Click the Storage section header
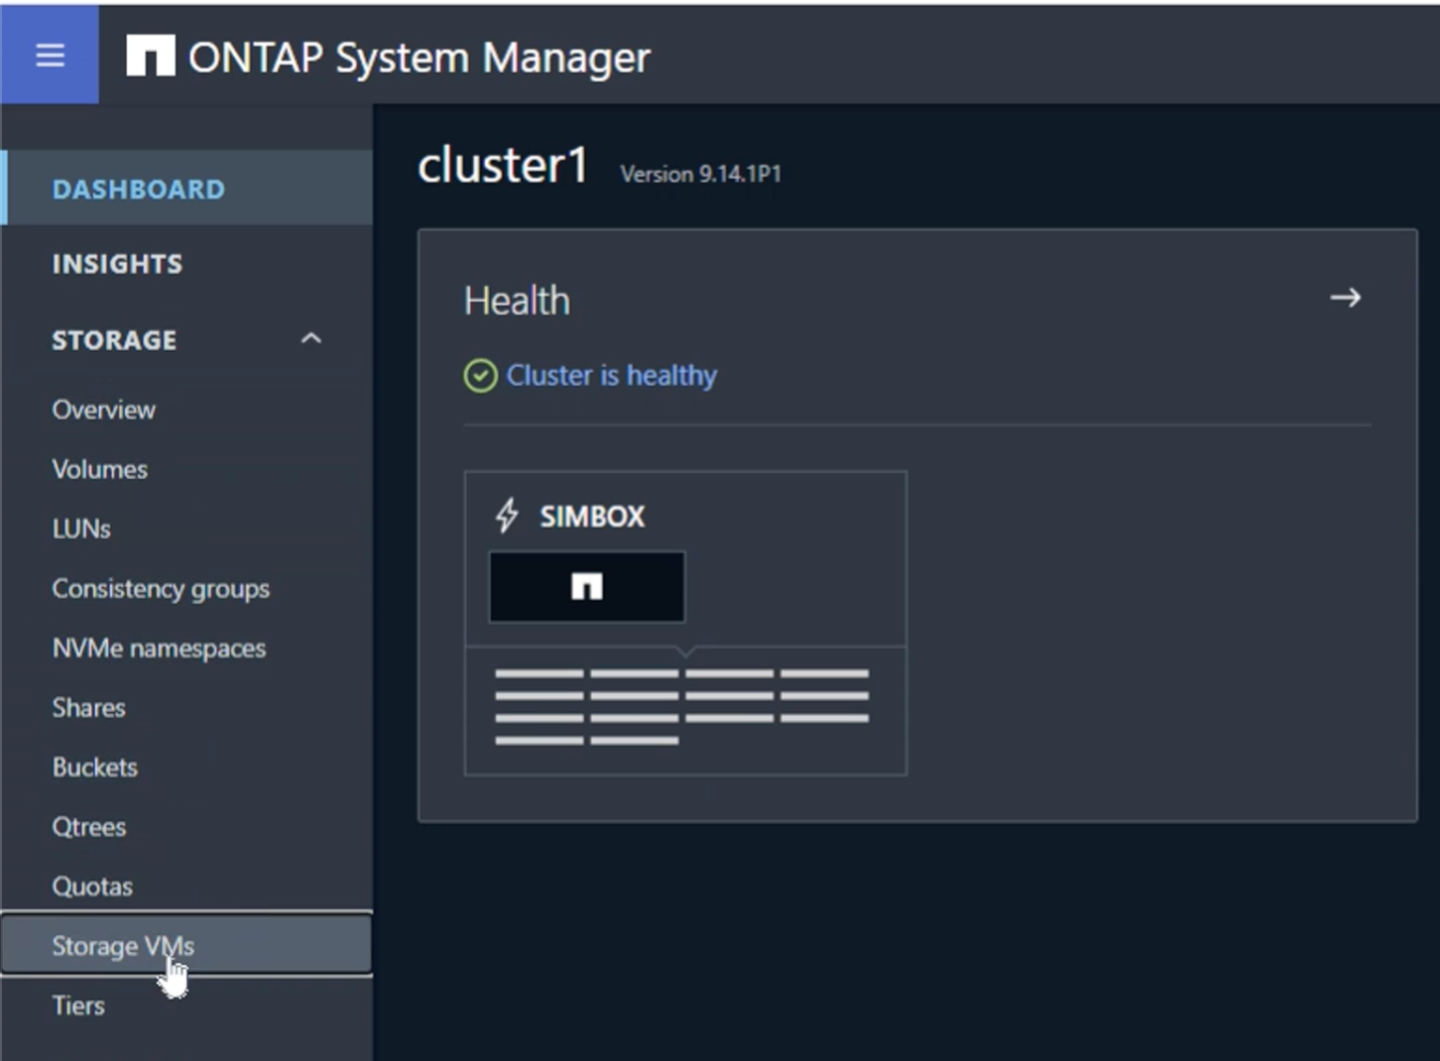The height and width of the screenshot is (1061, 1440). pyautogui.click(x=114, y=340)
